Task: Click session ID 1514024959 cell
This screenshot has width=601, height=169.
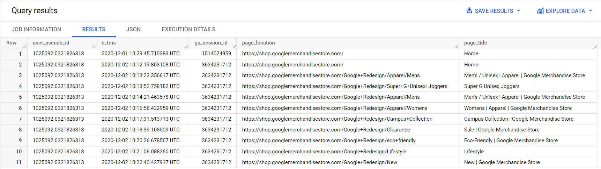Action: click(216, 54)
